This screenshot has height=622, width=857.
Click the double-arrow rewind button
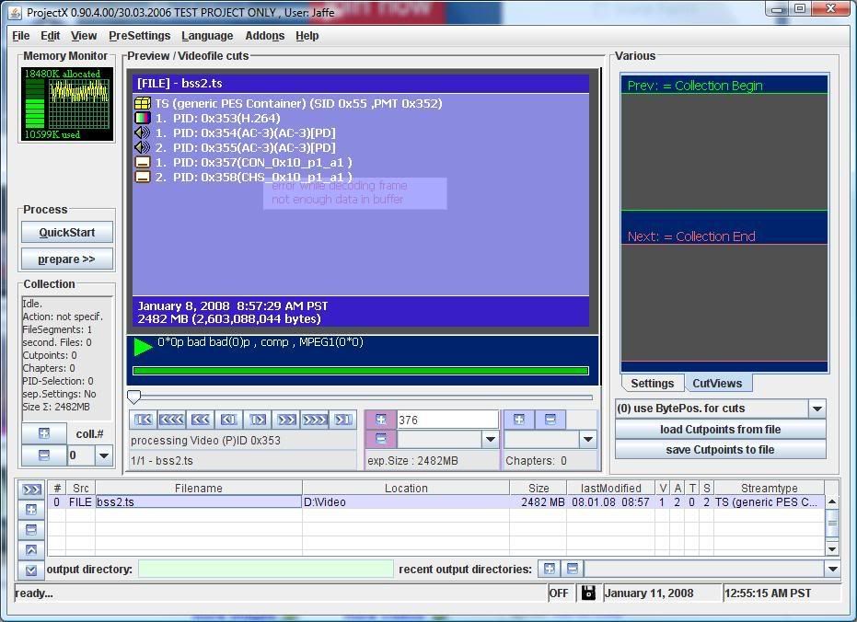[200, 420]
